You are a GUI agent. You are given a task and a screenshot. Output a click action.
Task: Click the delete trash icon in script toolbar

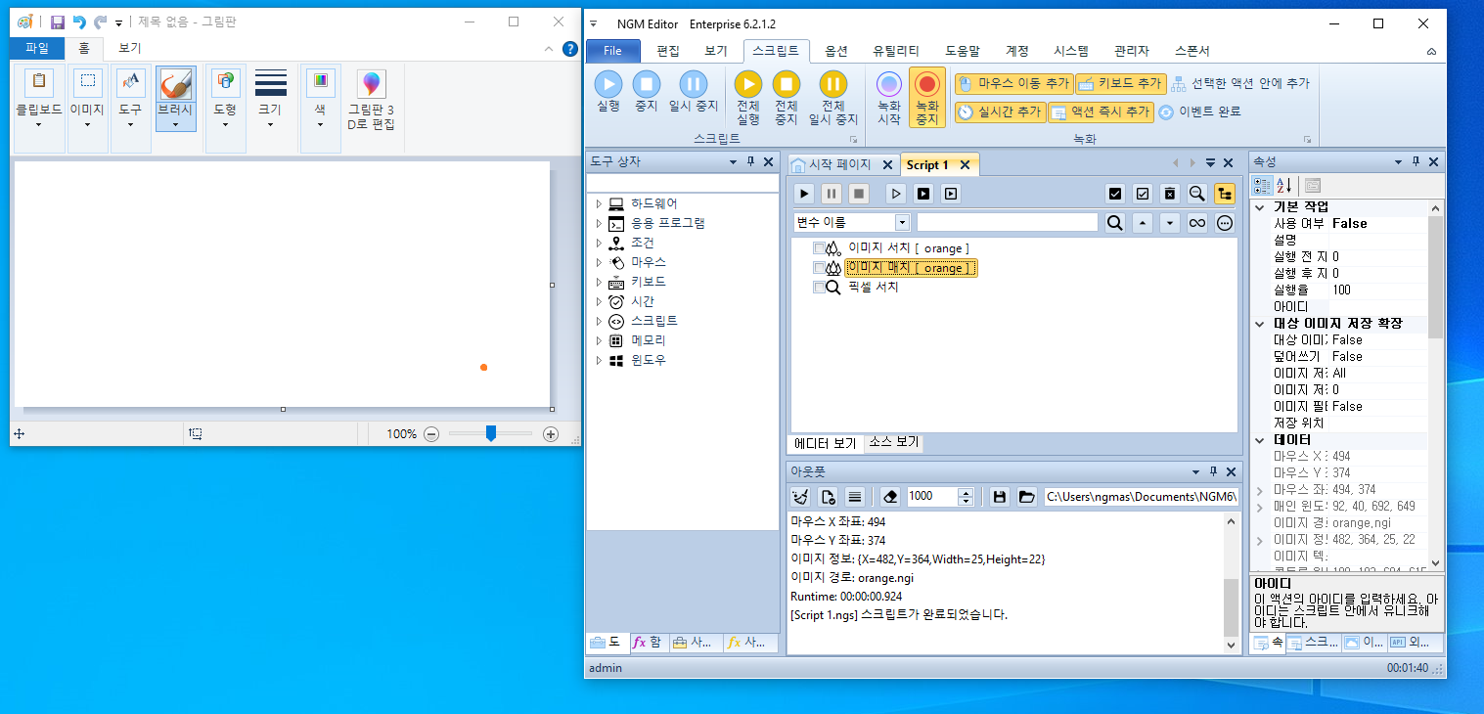[x=1169, y=194]
